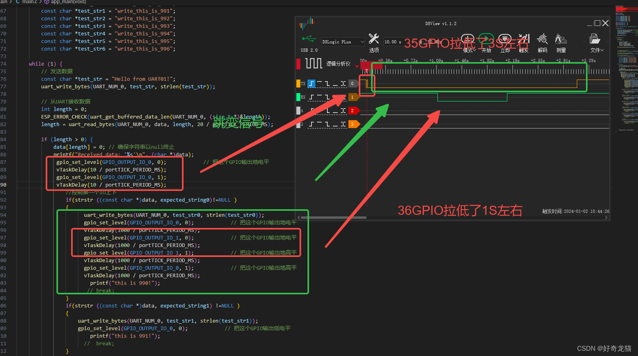Open the DSLogic PLus device dropdown
Screen dimensions: 638x356
343,42
